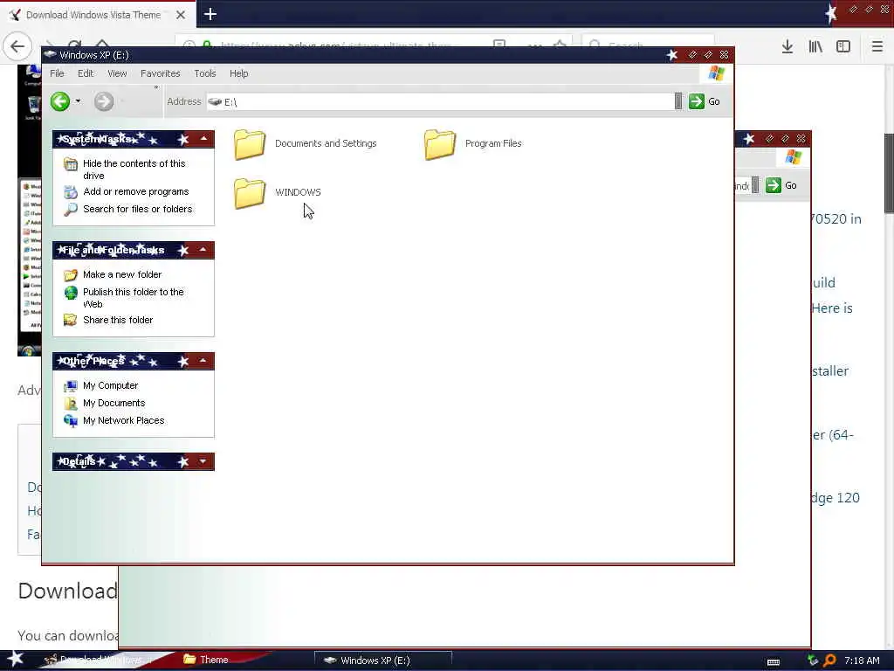Open the Favorites menu
The width and height of the screenshot is (894, 671).
click(161, 73)
